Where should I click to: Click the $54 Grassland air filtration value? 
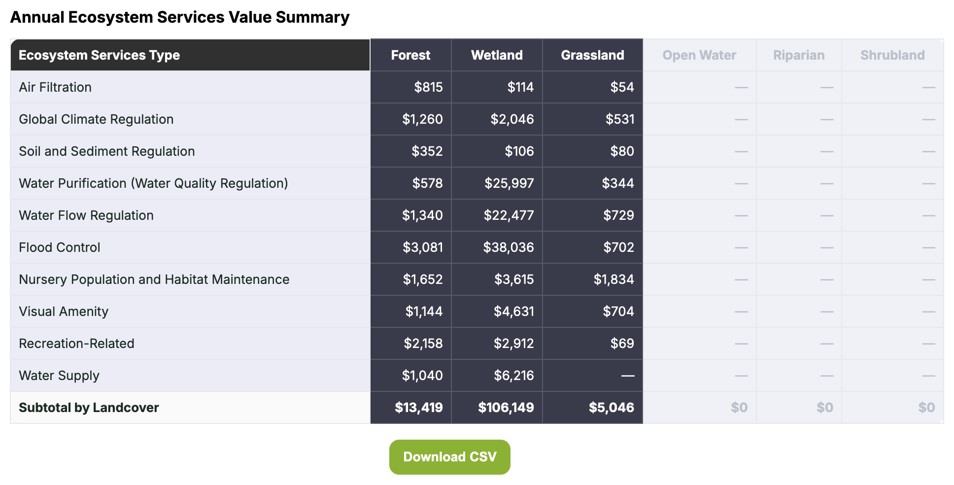[x=622, y=87]
